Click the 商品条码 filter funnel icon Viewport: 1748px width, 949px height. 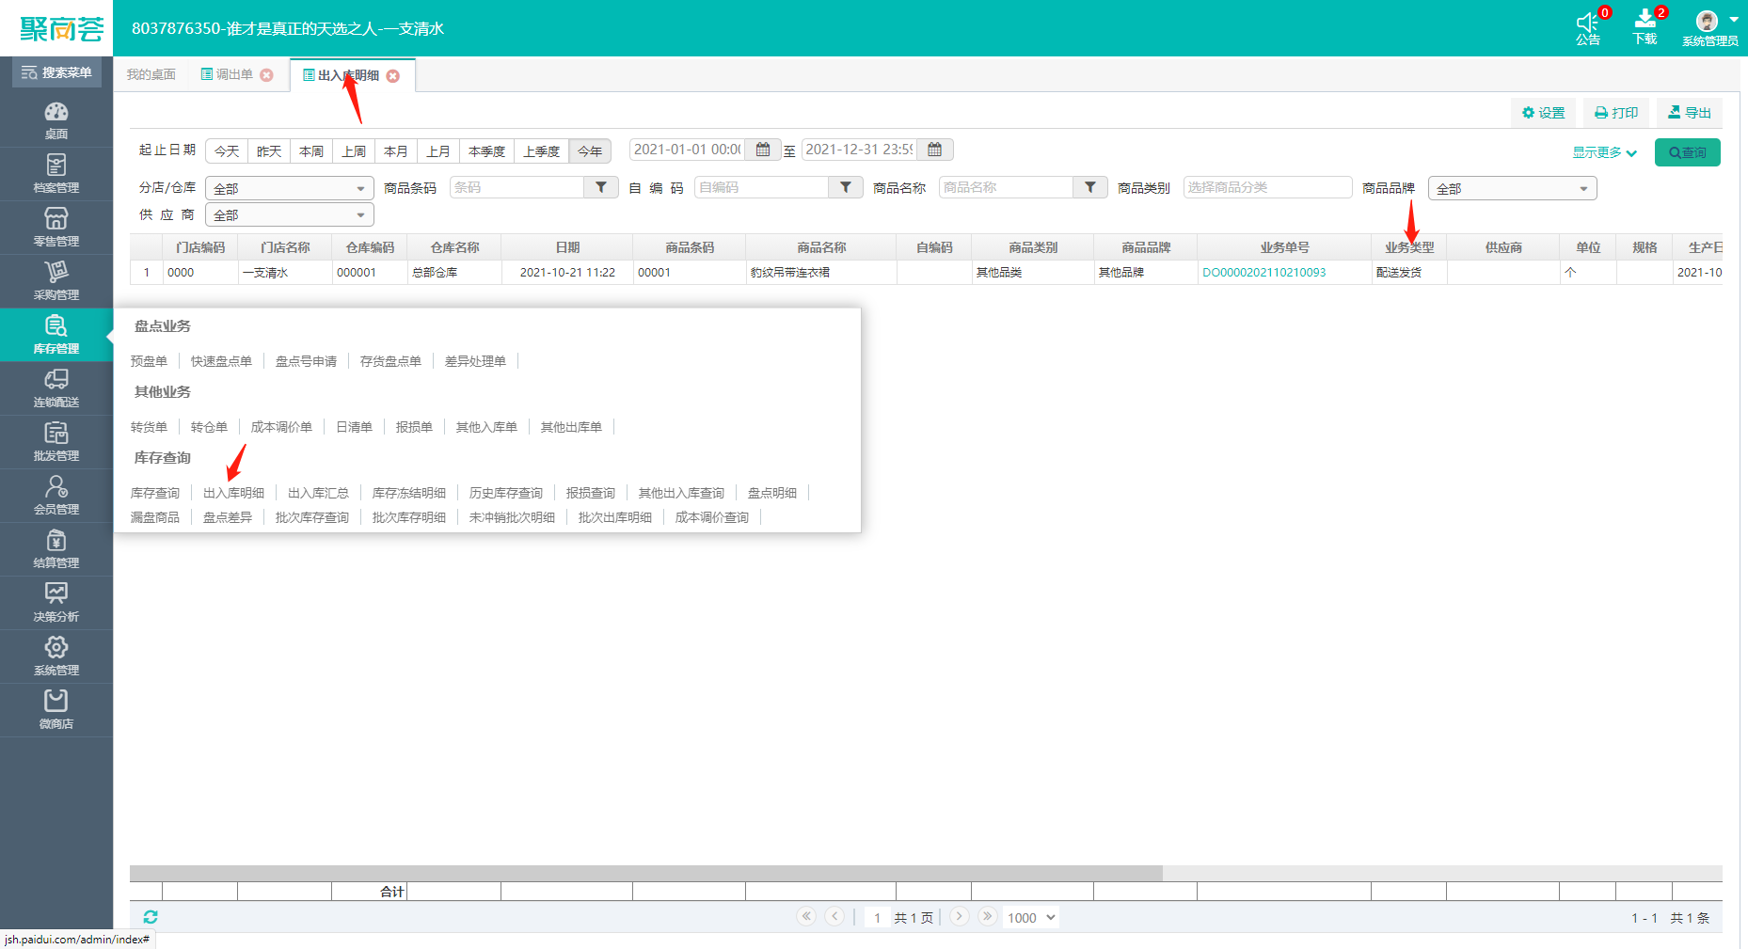601,187
